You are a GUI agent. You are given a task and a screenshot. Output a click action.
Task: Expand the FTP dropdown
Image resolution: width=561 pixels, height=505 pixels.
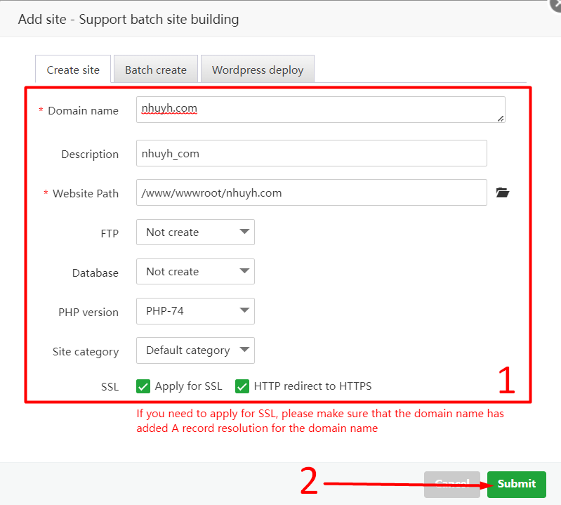[x=195, y=232]
